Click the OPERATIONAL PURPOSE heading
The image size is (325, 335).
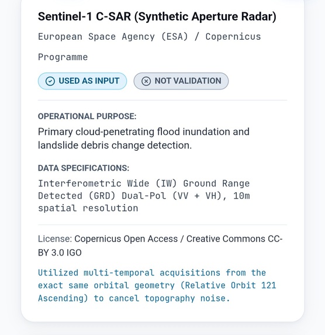point(87,116)
